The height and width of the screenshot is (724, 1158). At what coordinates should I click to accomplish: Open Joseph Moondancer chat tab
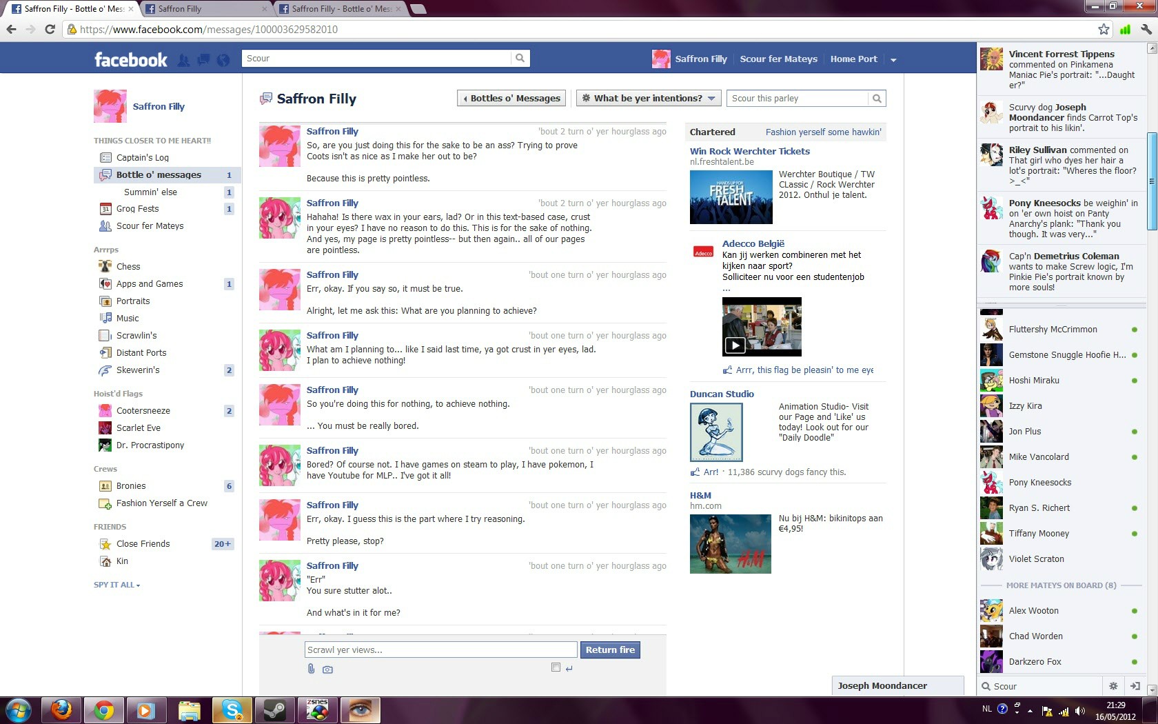[x=897, y=685]
